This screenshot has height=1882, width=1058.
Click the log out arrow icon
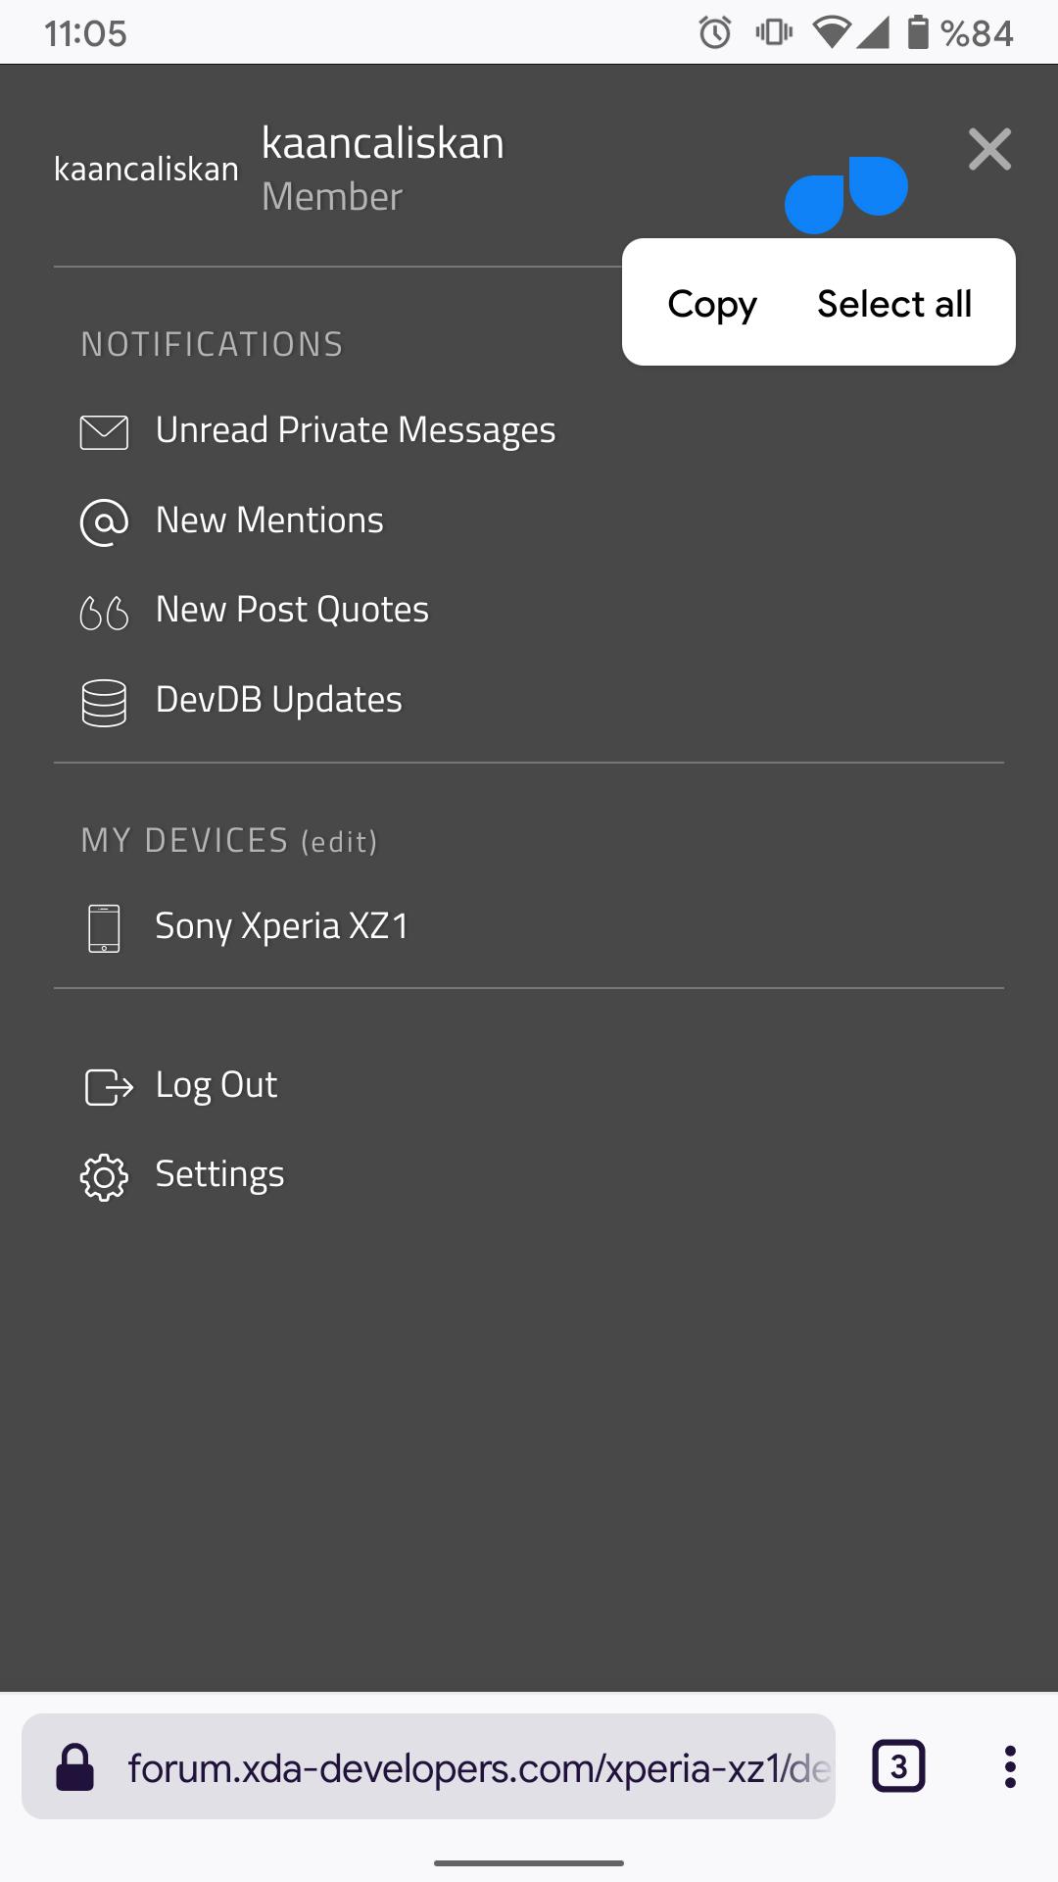coord(108,1086)
